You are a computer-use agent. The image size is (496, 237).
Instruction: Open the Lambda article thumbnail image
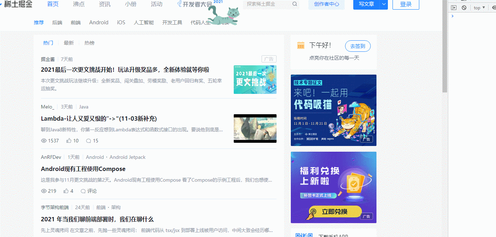point(255,128)
